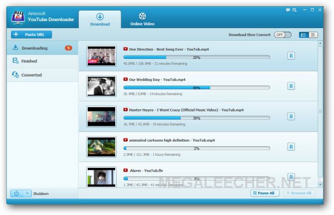Image resolution: width=334 pixels, height=215 pixels.
Task: Pause the animated cartoons download
Action: [x=291, y=146]
